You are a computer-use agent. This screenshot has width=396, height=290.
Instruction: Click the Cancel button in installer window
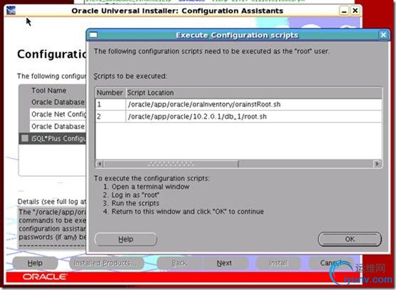point(331,263)
